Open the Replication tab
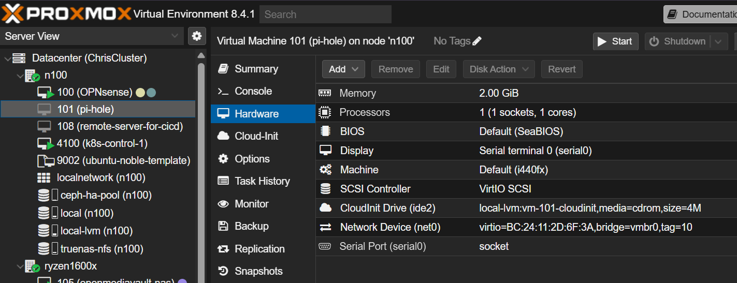This screenshot has height=283, width=737. point(263,249)
